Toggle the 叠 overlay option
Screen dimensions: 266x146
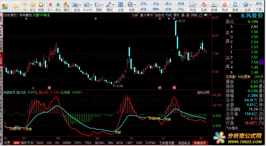(183, 15)
